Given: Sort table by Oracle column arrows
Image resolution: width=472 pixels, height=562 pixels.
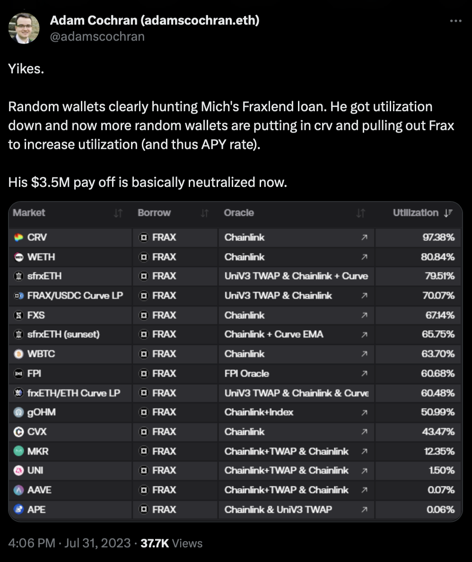Looking at the screenshot, I should pyautogui.click(x=361, y=213).
